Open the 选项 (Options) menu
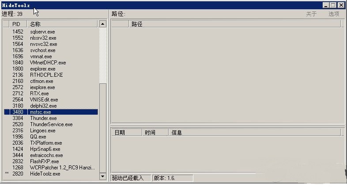Viewport: 347px width, 187px height. [x=334, y=14]
